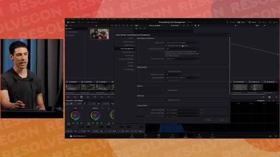Open the Color science dropdown

point(182,43)
